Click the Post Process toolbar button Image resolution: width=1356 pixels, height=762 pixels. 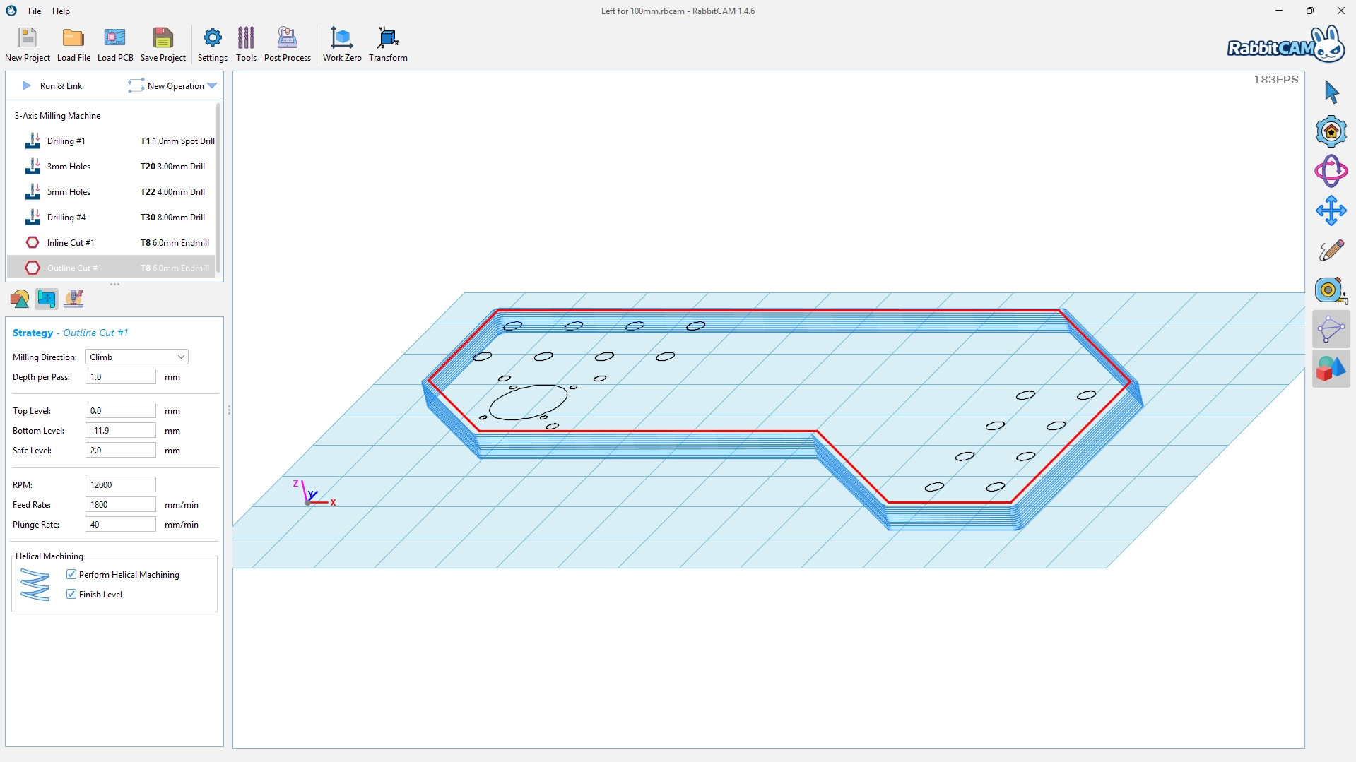(287, 44)
